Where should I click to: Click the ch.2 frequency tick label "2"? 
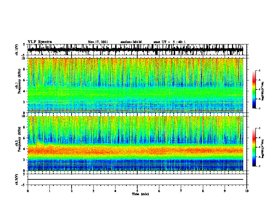coord(25,160)
